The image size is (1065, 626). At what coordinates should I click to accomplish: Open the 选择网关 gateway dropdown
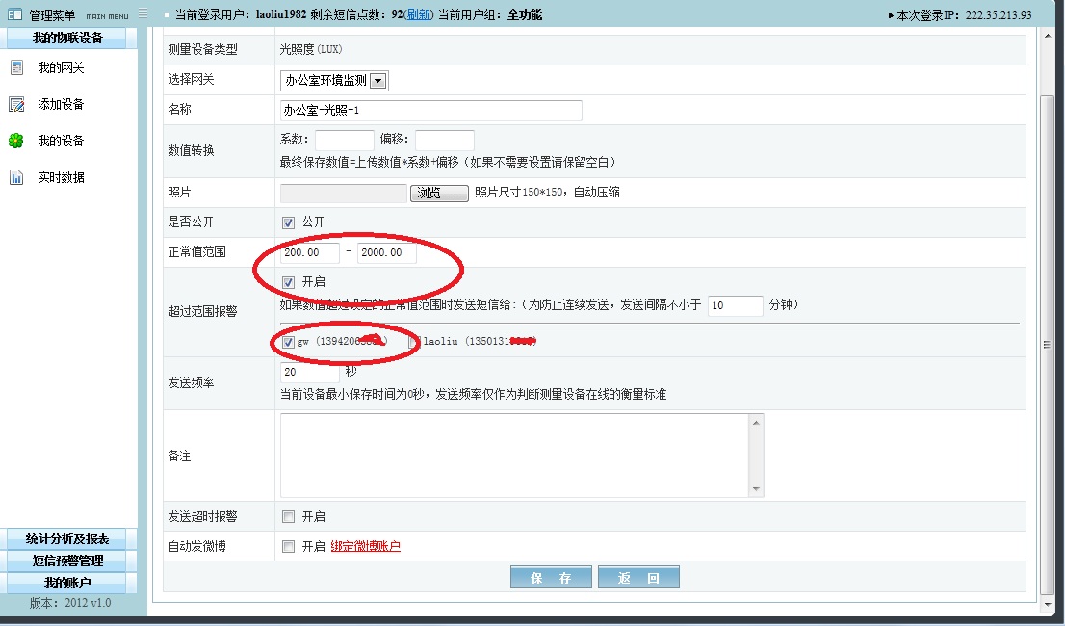378,81
